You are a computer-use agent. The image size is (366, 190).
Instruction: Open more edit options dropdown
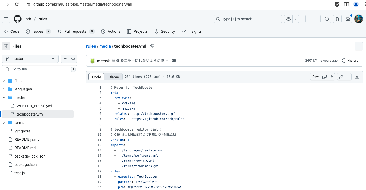coord(348,77)
